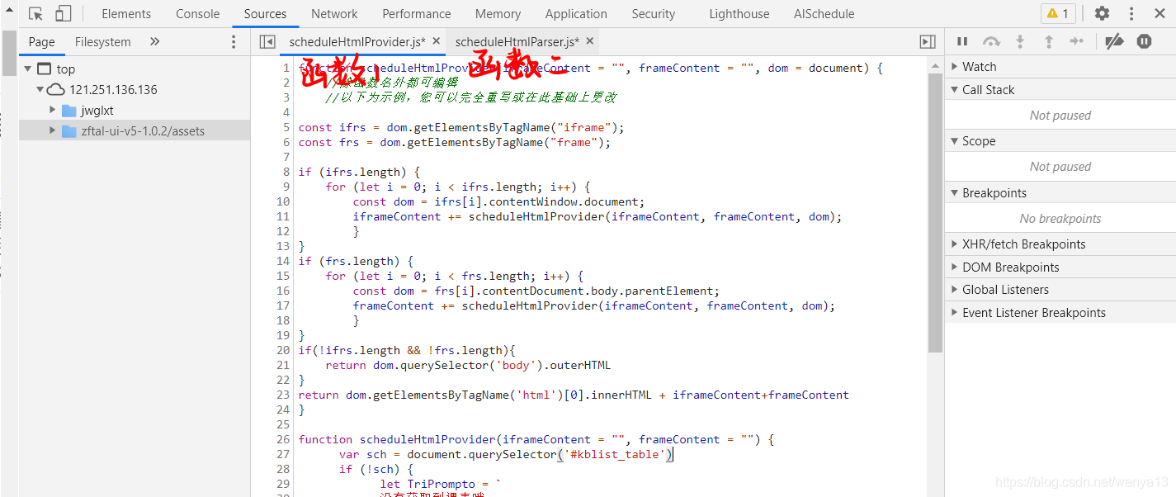
Task: Collapse the Call Stack section
Action: [x=1060, y=89]
